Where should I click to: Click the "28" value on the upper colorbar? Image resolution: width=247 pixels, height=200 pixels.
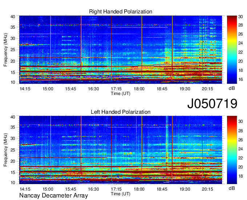tap(240, 25)
